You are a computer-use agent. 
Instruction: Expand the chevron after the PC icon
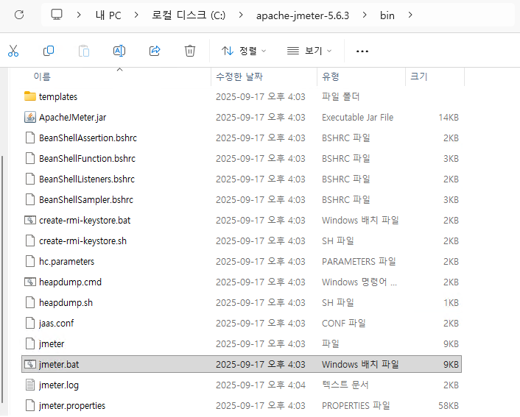click(x=79, y=15)
